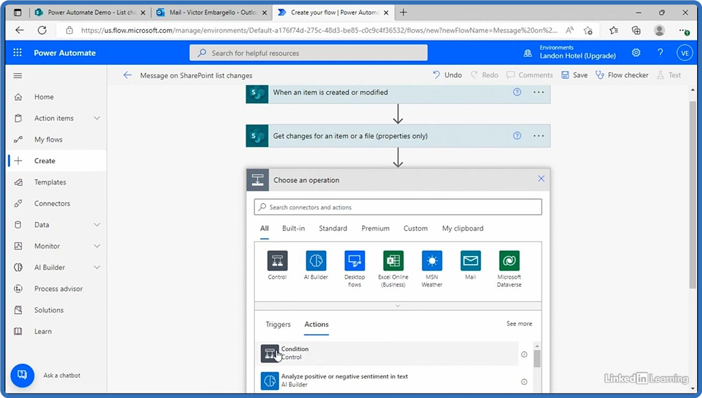
Task: Switch to the Power Automate Demo browser tab
Action: pyautogui.click(x=90, y=12)
